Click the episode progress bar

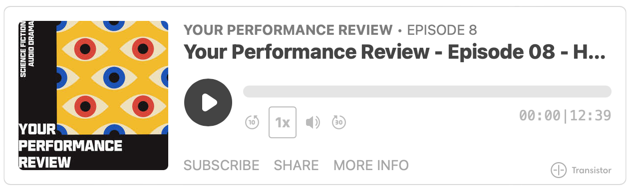(427, 92)
